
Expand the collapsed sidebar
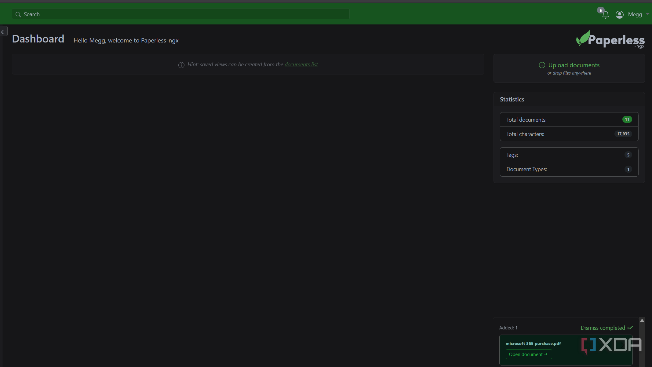pos(3,32)
